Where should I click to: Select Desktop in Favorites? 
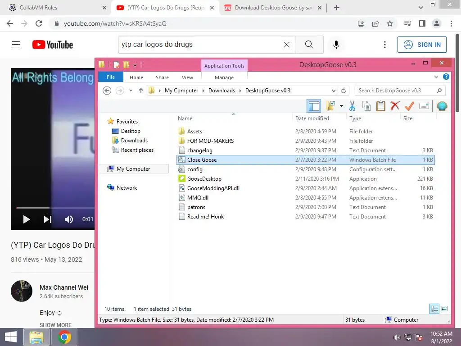coord(131,131)
